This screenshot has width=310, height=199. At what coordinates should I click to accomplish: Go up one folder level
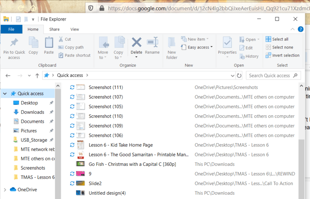coord(37,76)
